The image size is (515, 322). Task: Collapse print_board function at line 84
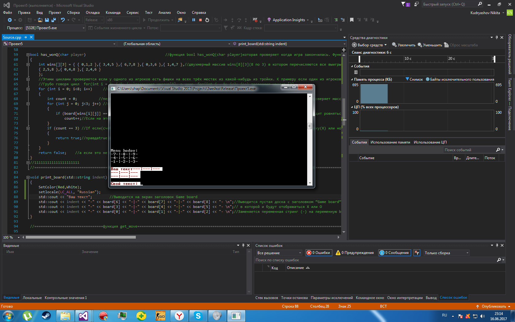click(28, 177)
